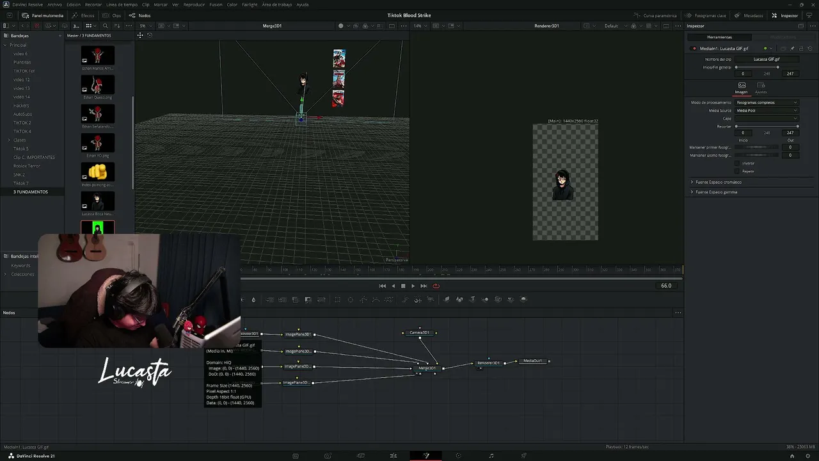Viewport: 819px width, 461px height.
Task: Show the Metadatos panel
Action: point(749,15)
